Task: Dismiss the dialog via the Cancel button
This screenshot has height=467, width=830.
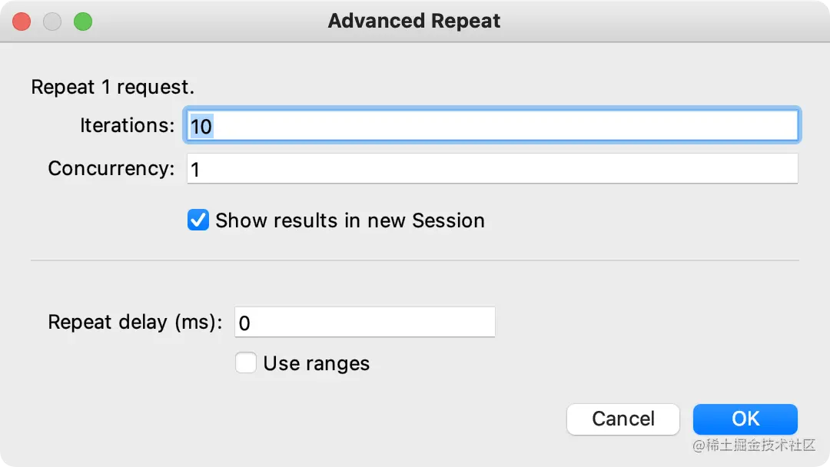Action: pos(622,419)
